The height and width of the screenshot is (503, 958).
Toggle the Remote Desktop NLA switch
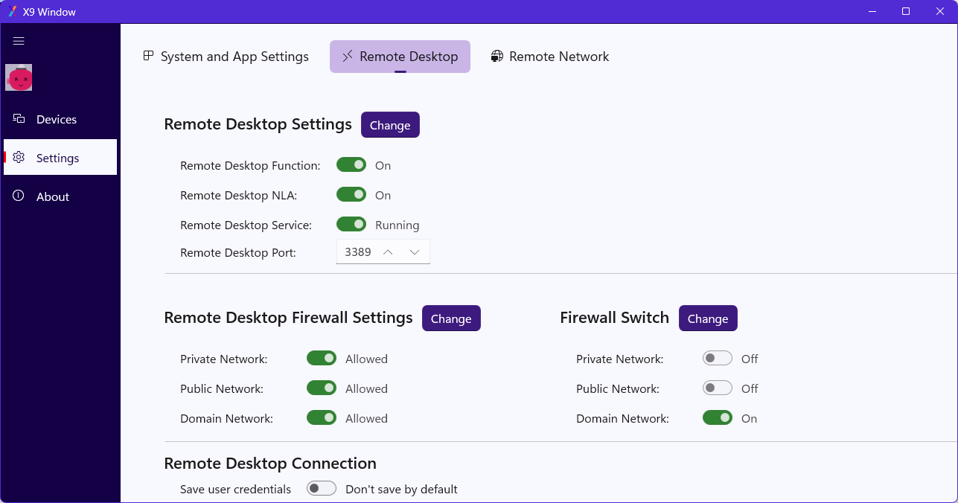pyautogui.click(x=351, y=195)
